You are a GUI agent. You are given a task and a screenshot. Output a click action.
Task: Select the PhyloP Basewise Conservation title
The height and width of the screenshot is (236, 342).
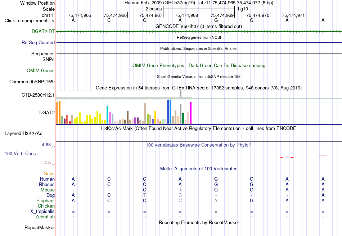point(199,145)
